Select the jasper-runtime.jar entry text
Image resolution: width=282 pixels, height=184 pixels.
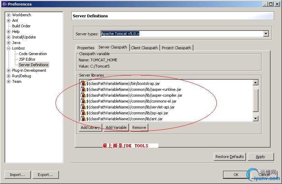tap(134, 89)
